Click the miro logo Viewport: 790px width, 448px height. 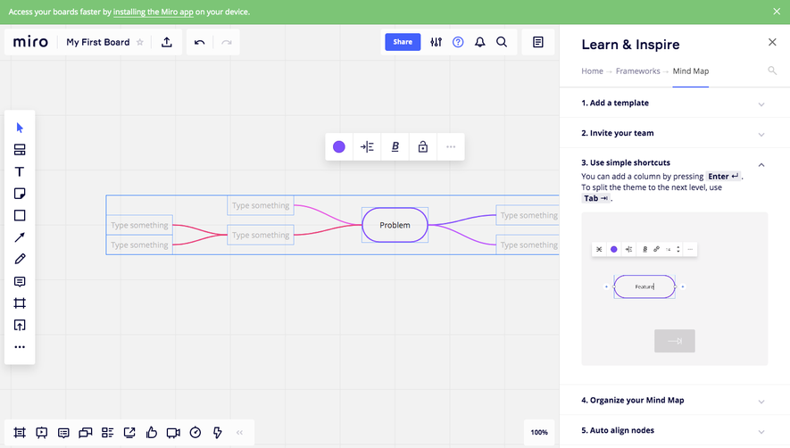tap(30, 42)
